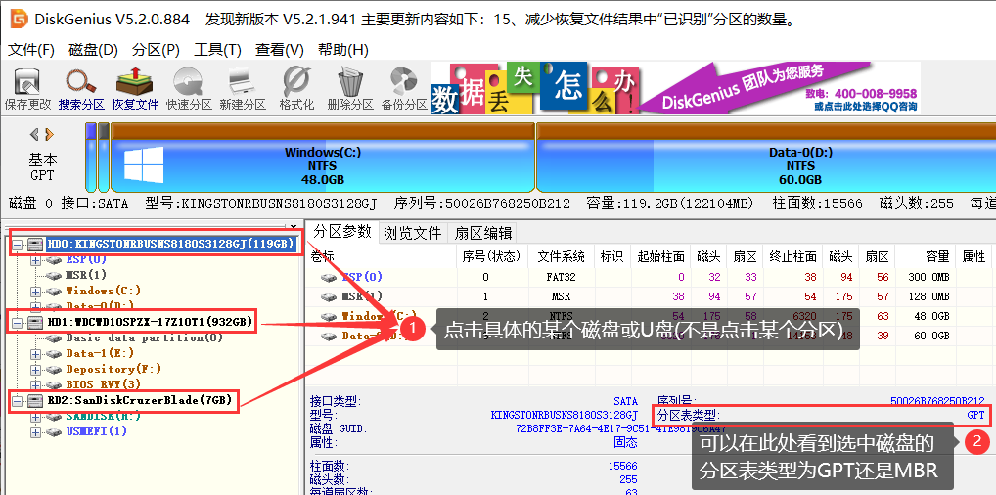Viewport: 996px width, 495px height.
Task: Go to previous disk with left arrow
Action: [34, 134]
